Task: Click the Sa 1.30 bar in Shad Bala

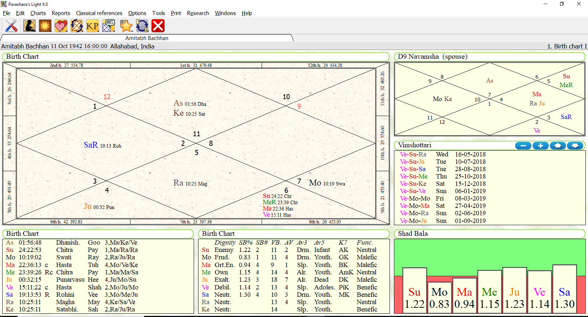Action: click(x=564, y=289)
